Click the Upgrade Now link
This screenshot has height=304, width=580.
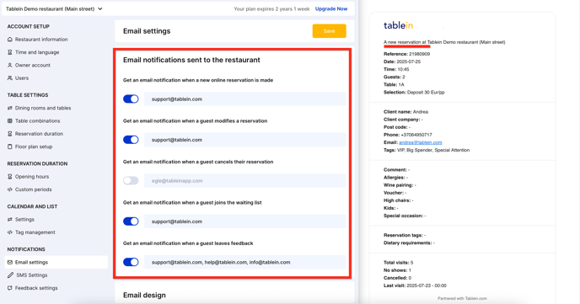point(331,9)
